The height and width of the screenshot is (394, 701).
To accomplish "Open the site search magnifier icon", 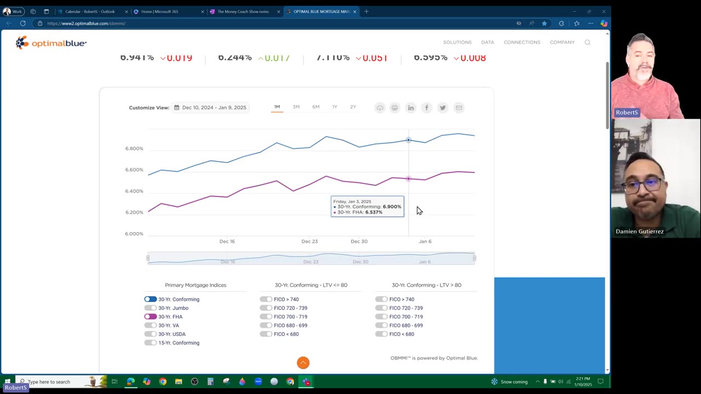I will click(587, 42).
